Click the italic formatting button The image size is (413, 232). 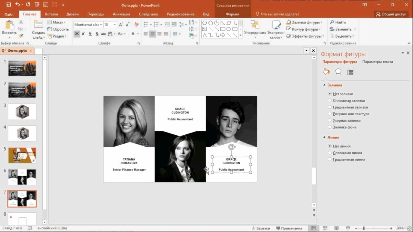[x=83, y=34]
